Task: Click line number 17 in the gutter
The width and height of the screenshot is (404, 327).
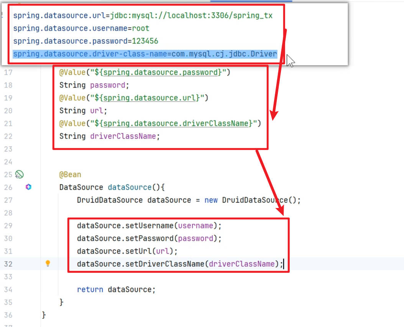Action: click(8, 73)
